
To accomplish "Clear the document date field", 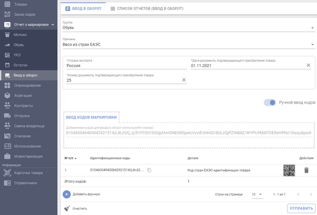I will 309,66.
